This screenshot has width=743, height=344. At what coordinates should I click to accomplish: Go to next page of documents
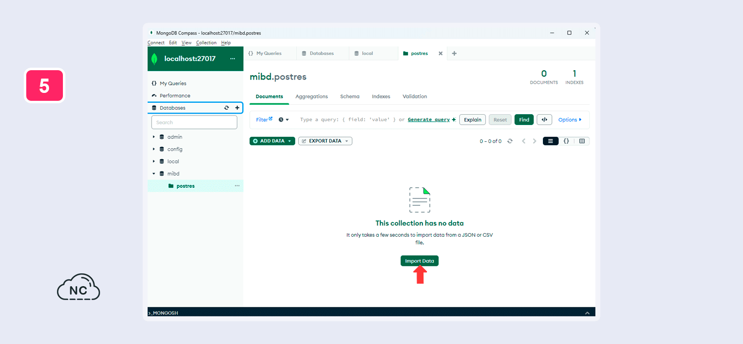click(534, 141)
